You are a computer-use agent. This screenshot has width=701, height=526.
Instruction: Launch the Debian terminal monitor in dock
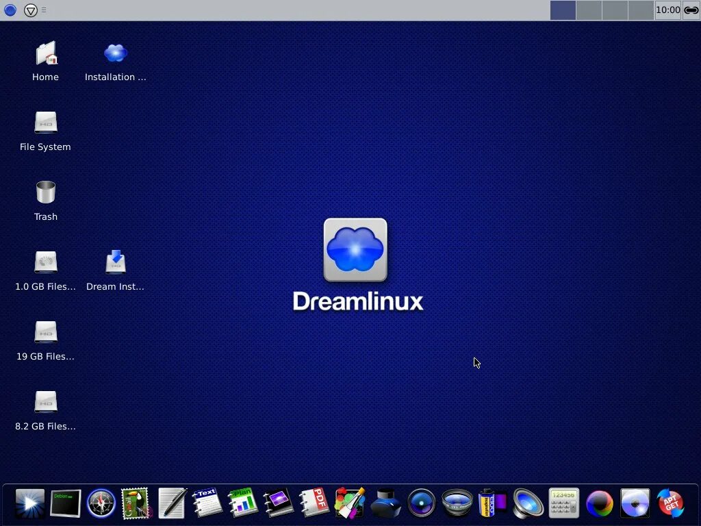65,503
